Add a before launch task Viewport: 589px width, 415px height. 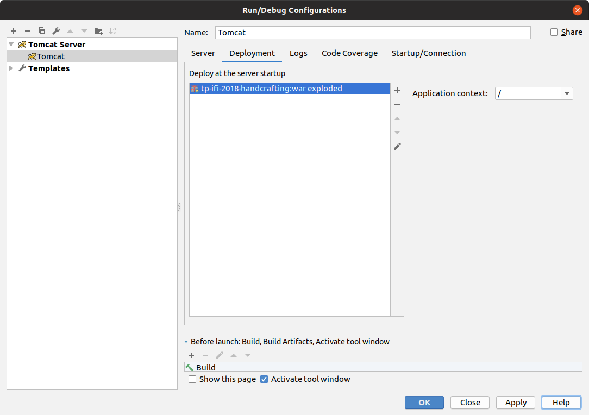[191, 355]
